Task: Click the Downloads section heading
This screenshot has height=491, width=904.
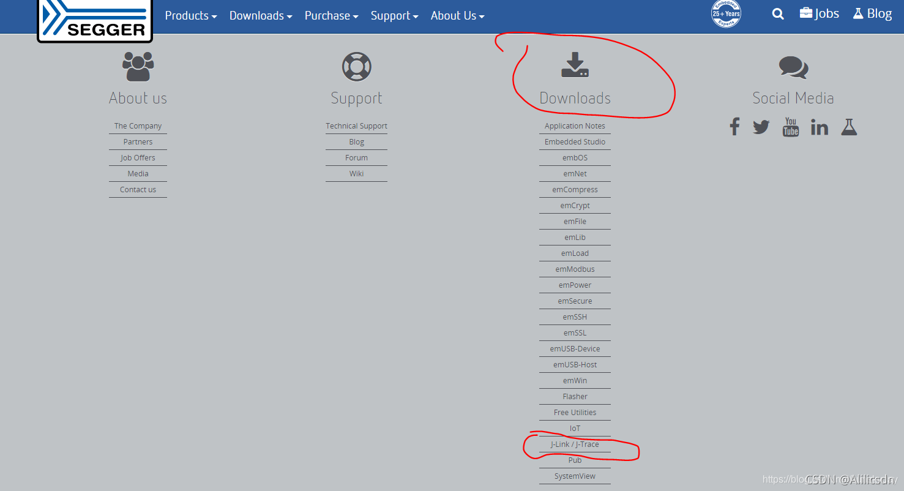Action: pos(575,98)
